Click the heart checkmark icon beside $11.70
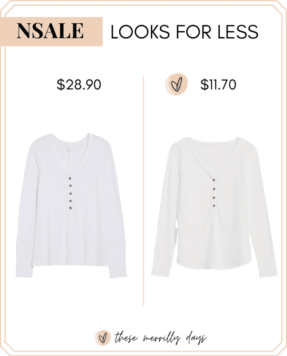The image size is (287, 356). (177, 84)
